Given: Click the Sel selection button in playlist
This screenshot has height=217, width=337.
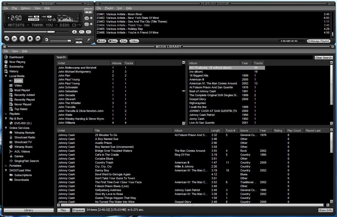Looking at the screenshot, I should [x=123, y=41].
